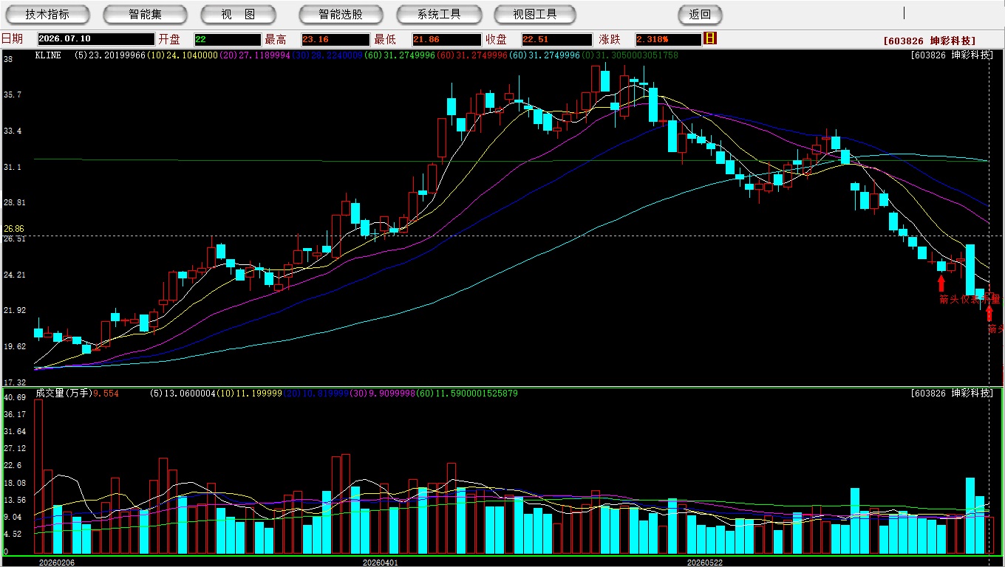Click the 收盘 value field 22.51
The image size is (1005, 567).
[x=557, y=39]
